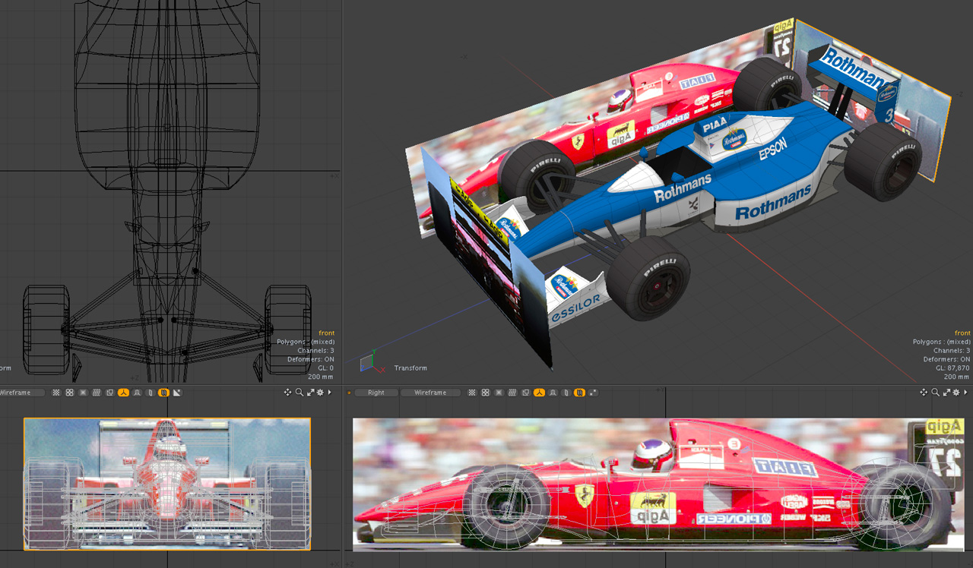
Task: Click '200 mm' grid size in perspective viewport
Action: pos(957,377)
